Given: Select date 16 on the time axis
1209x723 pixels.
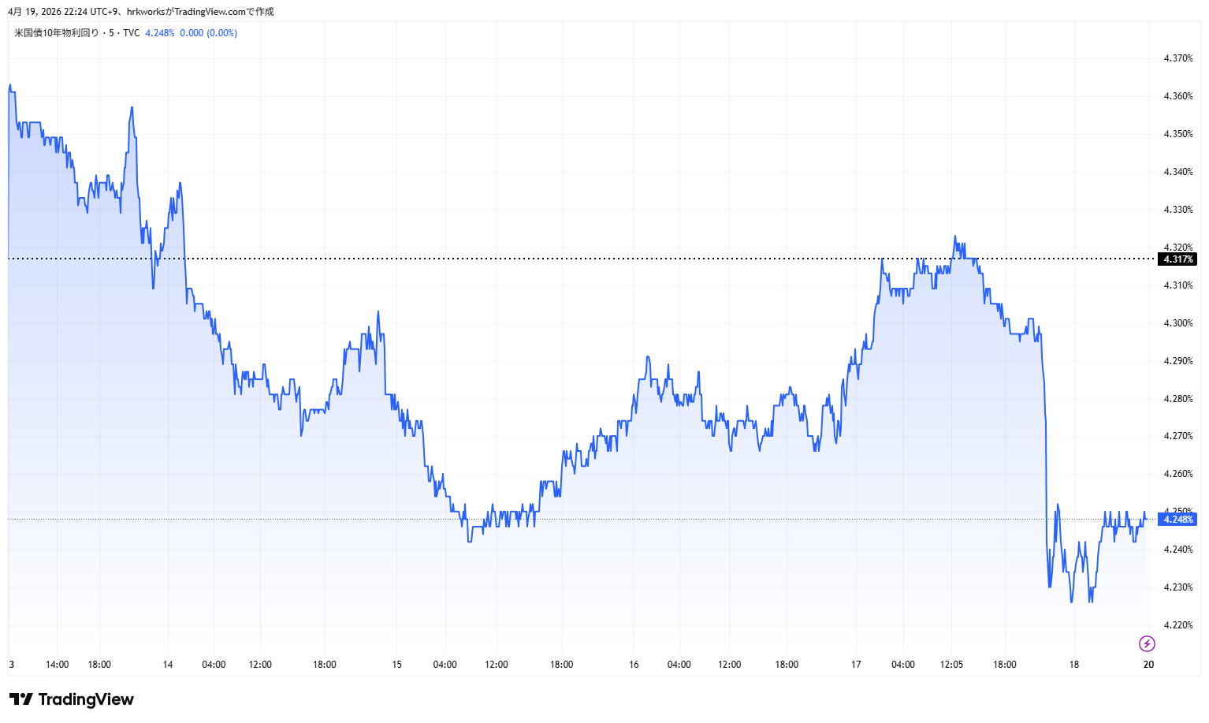Looking at the screenshot, I should coord(634,665).
